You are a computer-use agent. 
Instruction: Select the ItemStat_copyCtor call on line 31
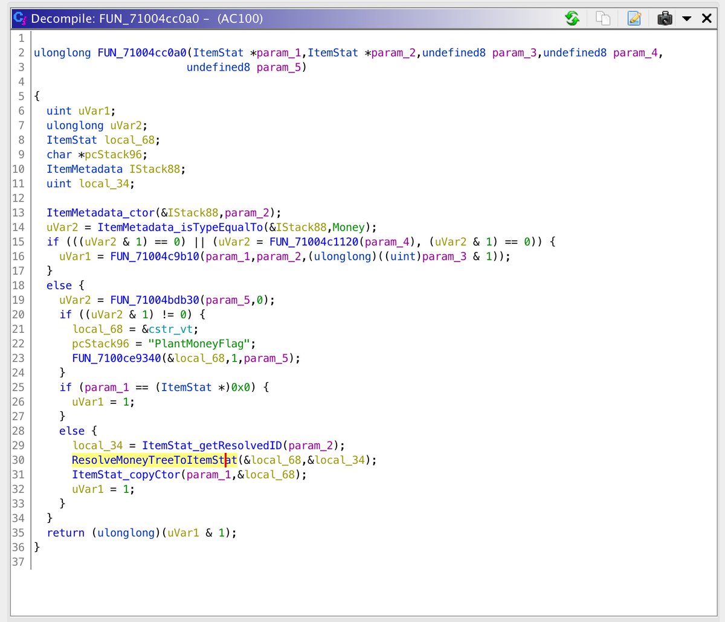[126, 475]
